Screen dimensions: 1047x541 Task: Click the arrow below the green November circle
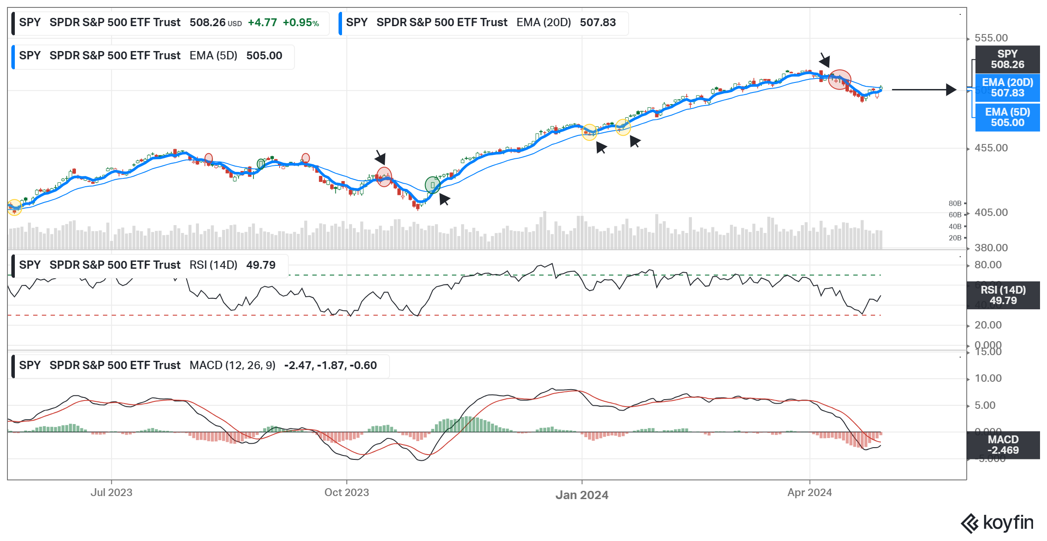point(444,199)
